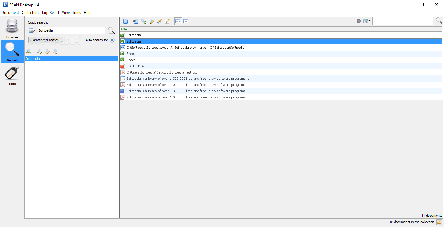Click the binoculars find-in-document toolbar icon
Screen dimensions: 444x227
pyautogui.click(x=136, y=21)
